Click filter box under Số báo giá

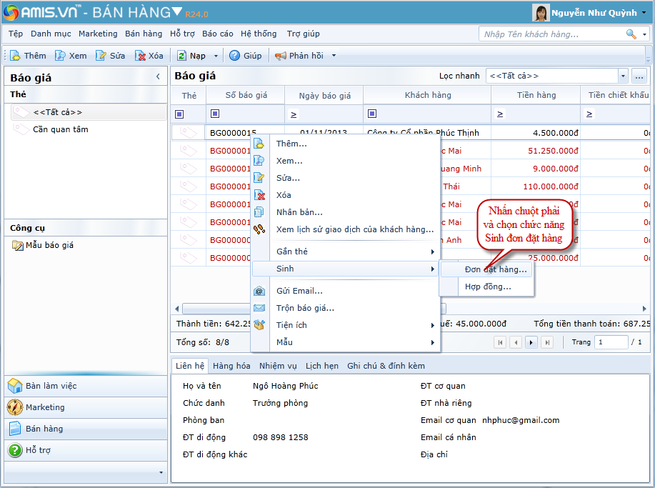click(245, 114)
